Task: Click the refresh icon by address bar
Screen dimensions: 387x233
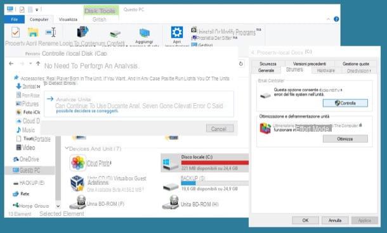Action: [x=241, y=63]
